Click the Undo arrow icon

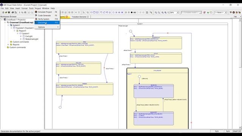[x=29, y=12]
